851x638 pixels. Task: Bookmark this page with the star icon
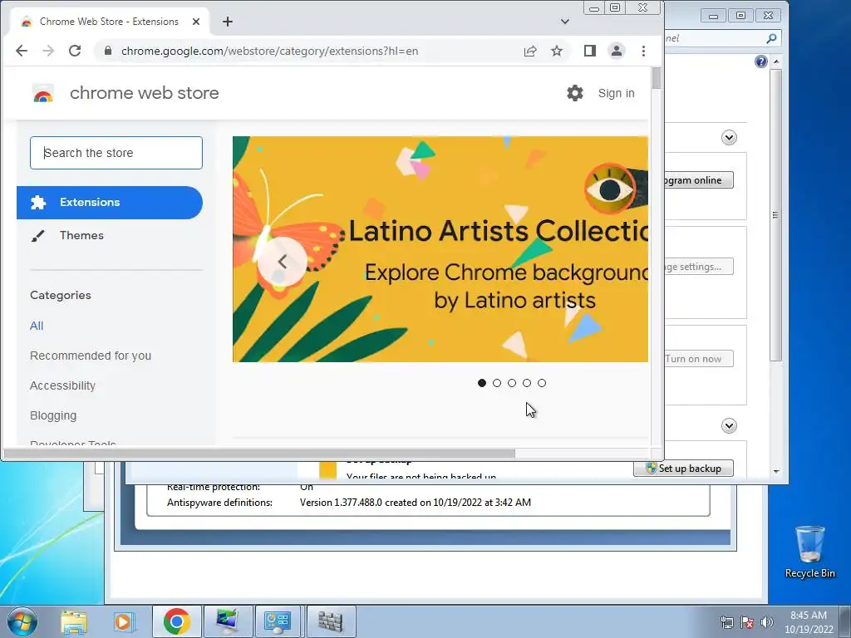coord(557,51)
